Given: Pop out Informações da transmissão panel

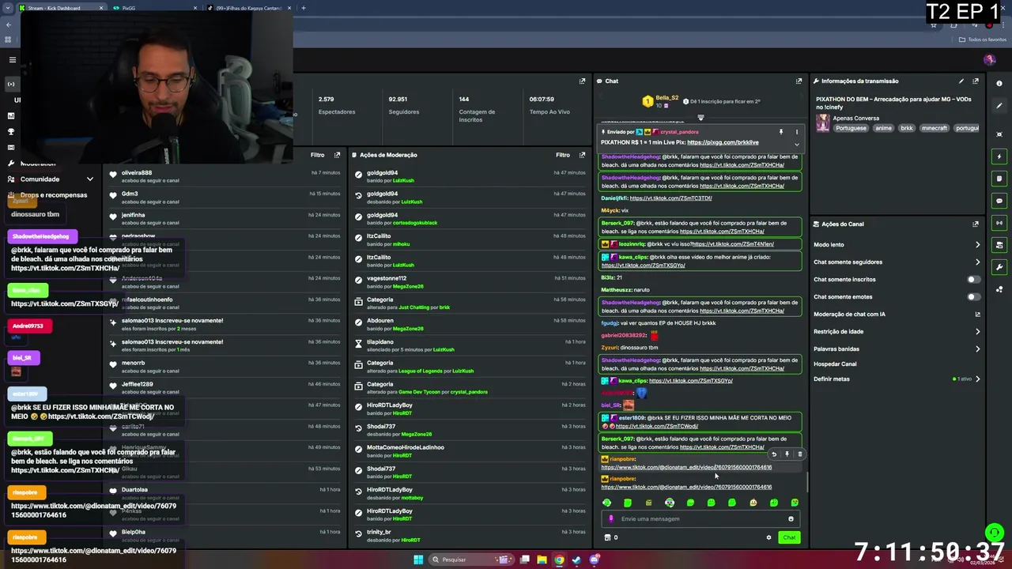Looking at the screenshot, I should click(976, 81).
